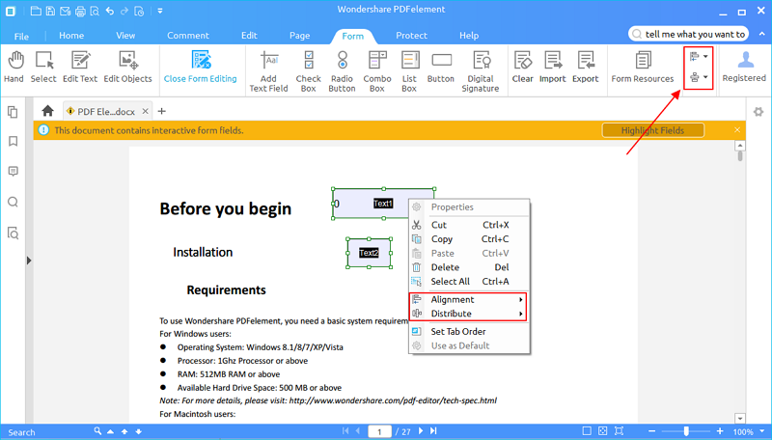Collapse the ribbon chevron

tap(761, 34)
